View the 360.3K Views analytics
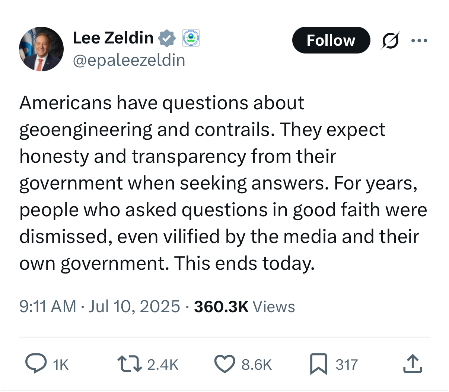Viewport: 449px width, 392px height. (244, 307)
